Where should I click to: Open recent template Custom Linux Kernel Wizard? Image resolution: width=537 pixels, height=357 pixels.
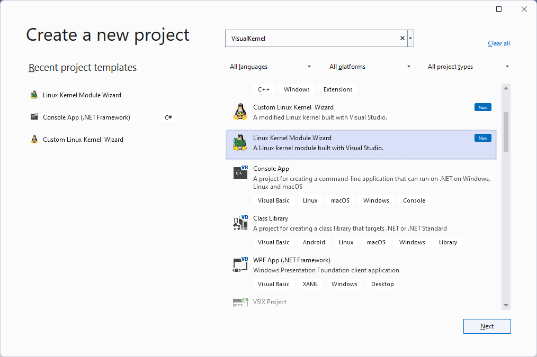click(x=83, y=140)
